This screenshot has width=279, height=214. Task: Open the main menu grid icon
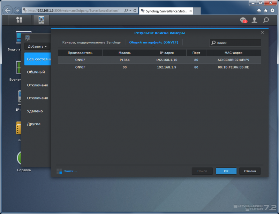[x=19, y=20]
